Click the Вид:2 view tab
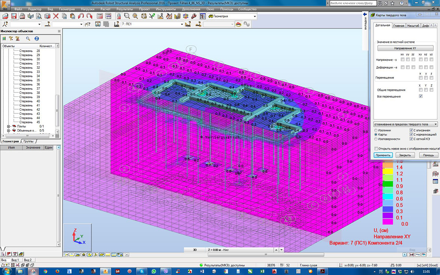This screenshot has height=275, width=440. (28, 260)
